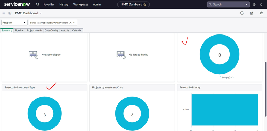The height and width of the screenshot is (131, 267).
Task: Add a widget with the plus icon
Action: [x=242, y=13]
